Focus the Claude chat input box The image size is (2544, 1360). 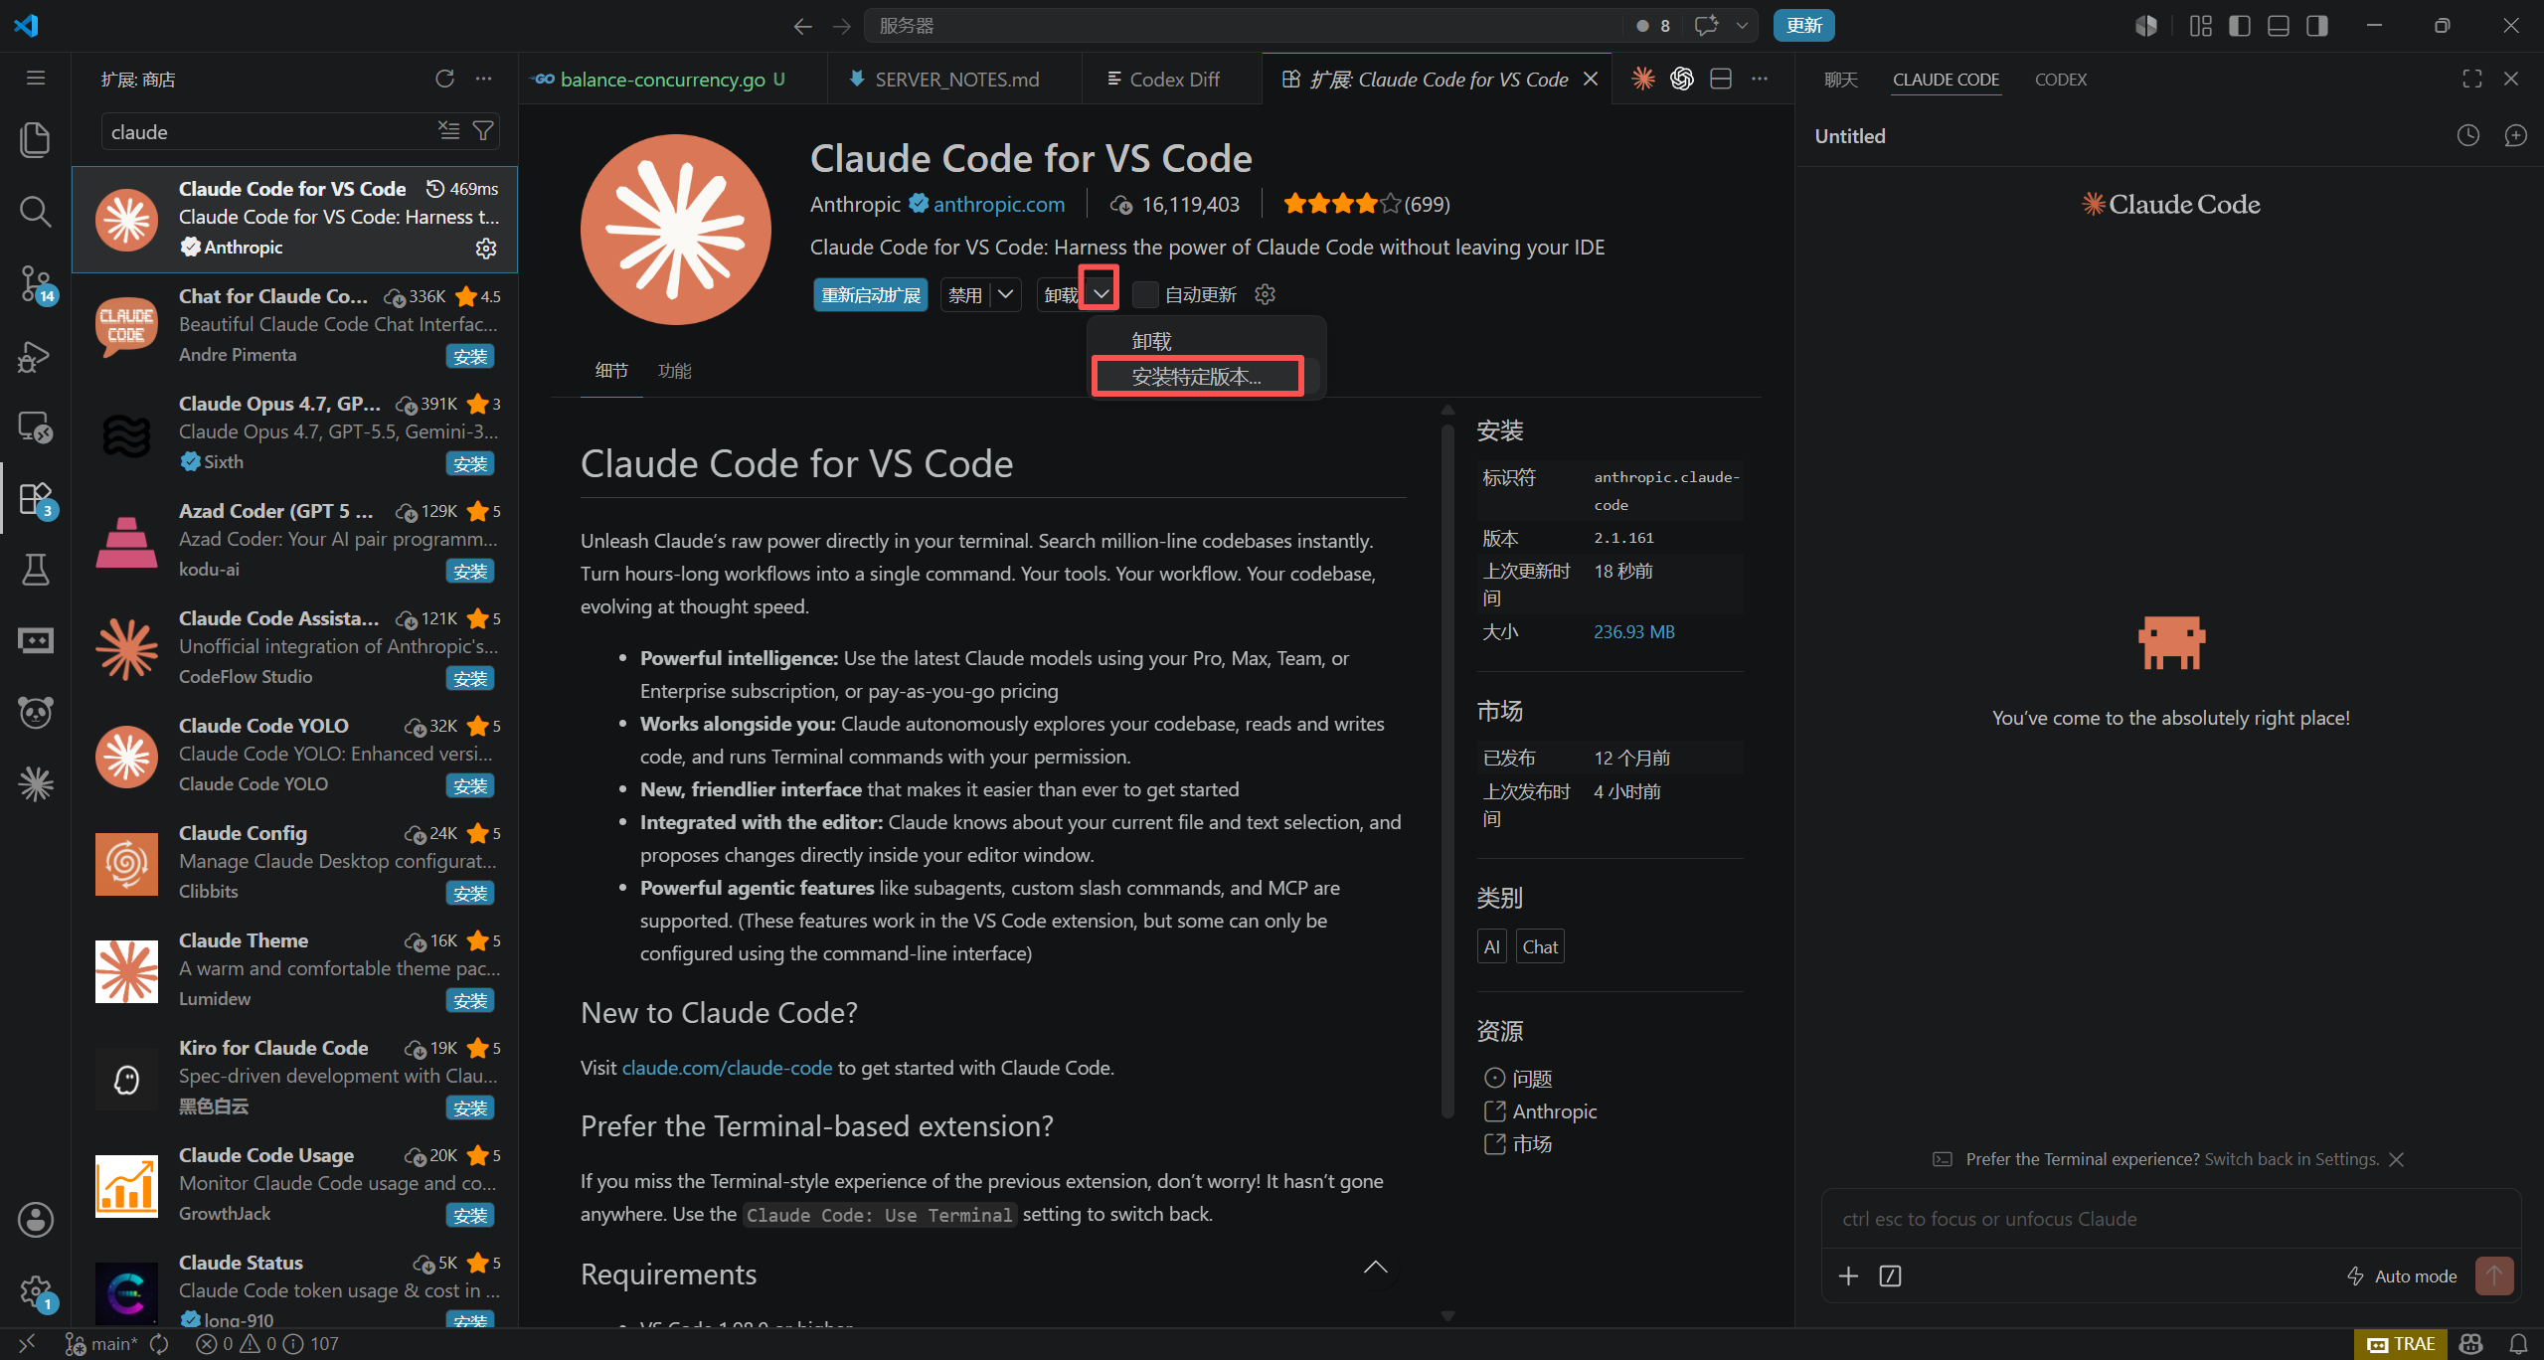point(2171,1219)
